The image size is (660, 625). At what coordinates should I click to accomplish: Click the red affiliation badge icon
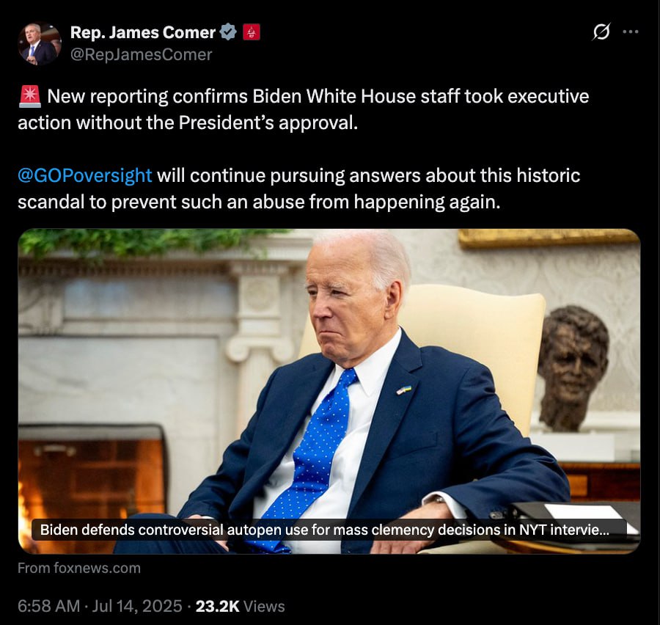[252, 32]
